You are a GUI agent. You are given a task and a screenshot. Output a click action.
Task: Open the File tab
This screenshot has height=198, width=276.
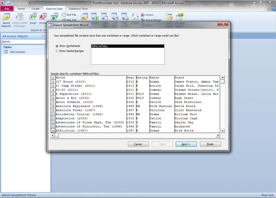7,8
